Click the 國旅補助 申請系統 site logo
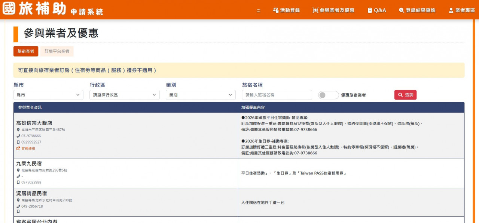 [53, 9]
